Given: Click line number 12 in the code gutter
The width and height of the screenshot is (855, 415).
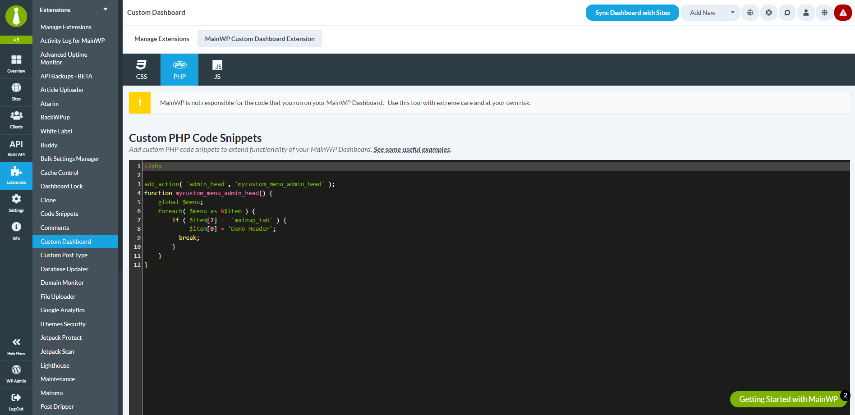Looking at the screenshot, I should click(x=137, y=265).
